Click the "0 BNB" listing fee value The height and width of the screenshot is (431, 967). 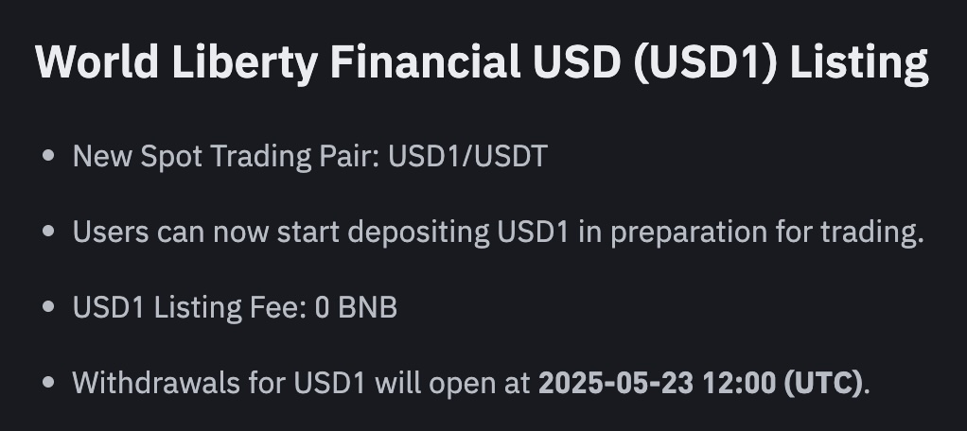[x=356, y=307]
